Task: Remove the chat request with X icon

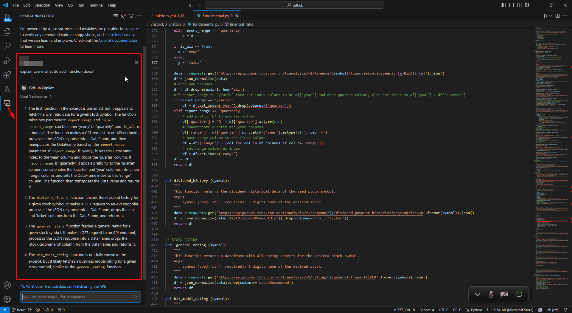Action: [136, 62]
